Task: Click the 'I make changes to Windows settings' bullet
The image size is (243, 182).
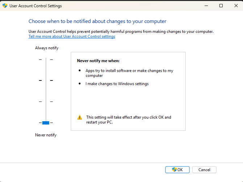Action: (x=117, y=84)
